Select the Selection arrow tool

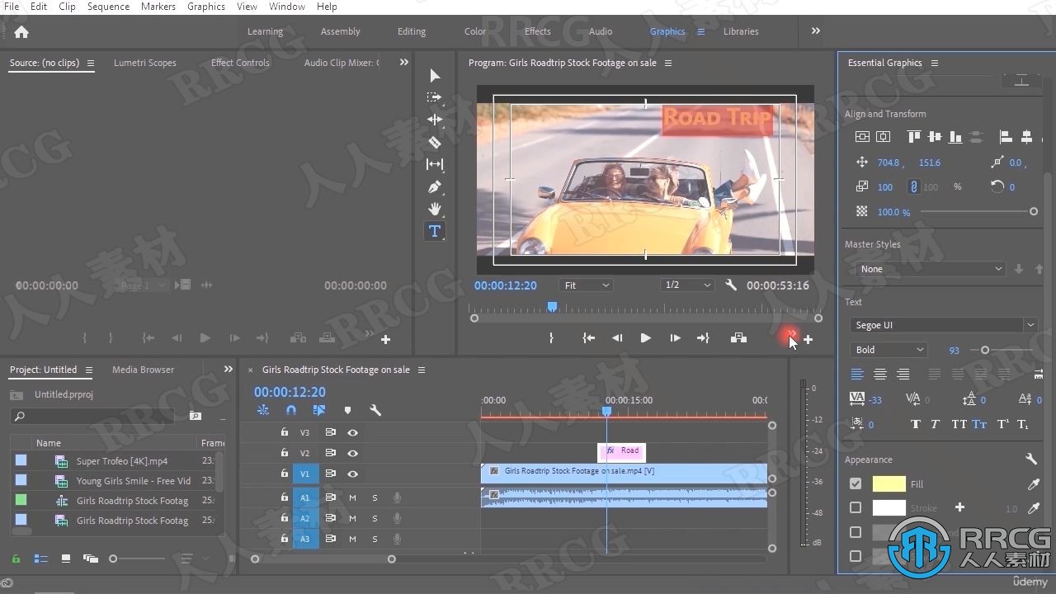coord(435,76)
